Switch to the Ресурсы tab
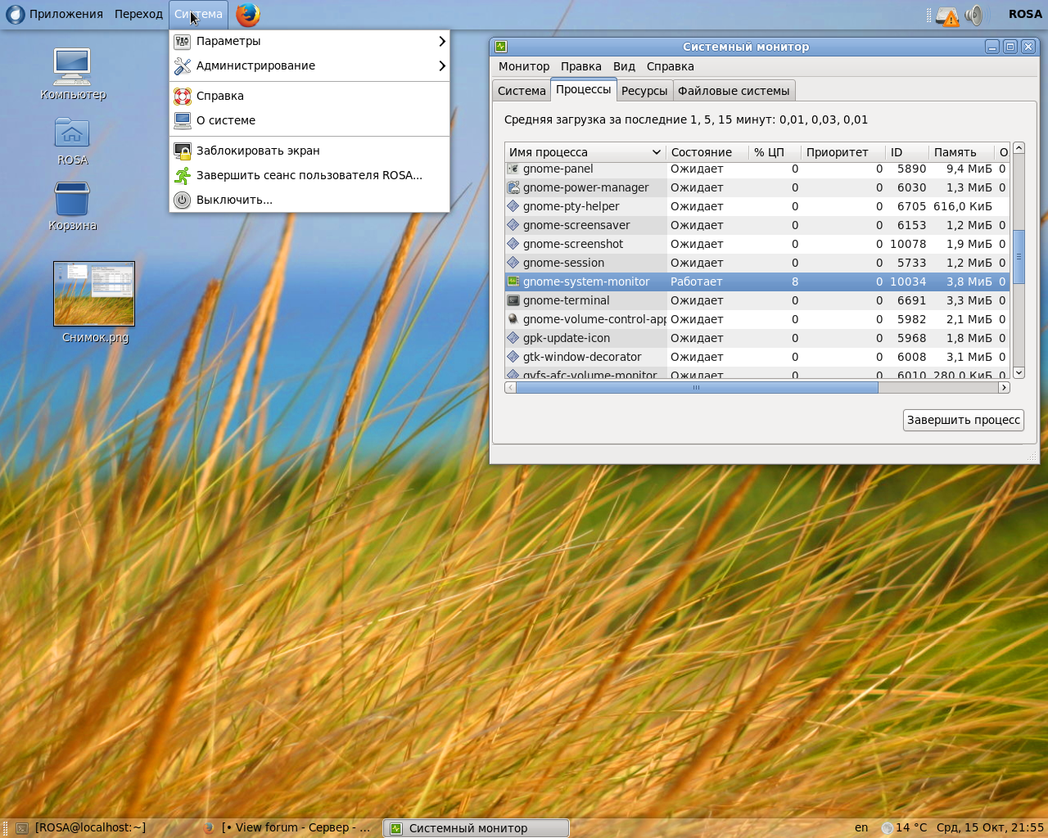1048x838 pixels. coord(644,91)
